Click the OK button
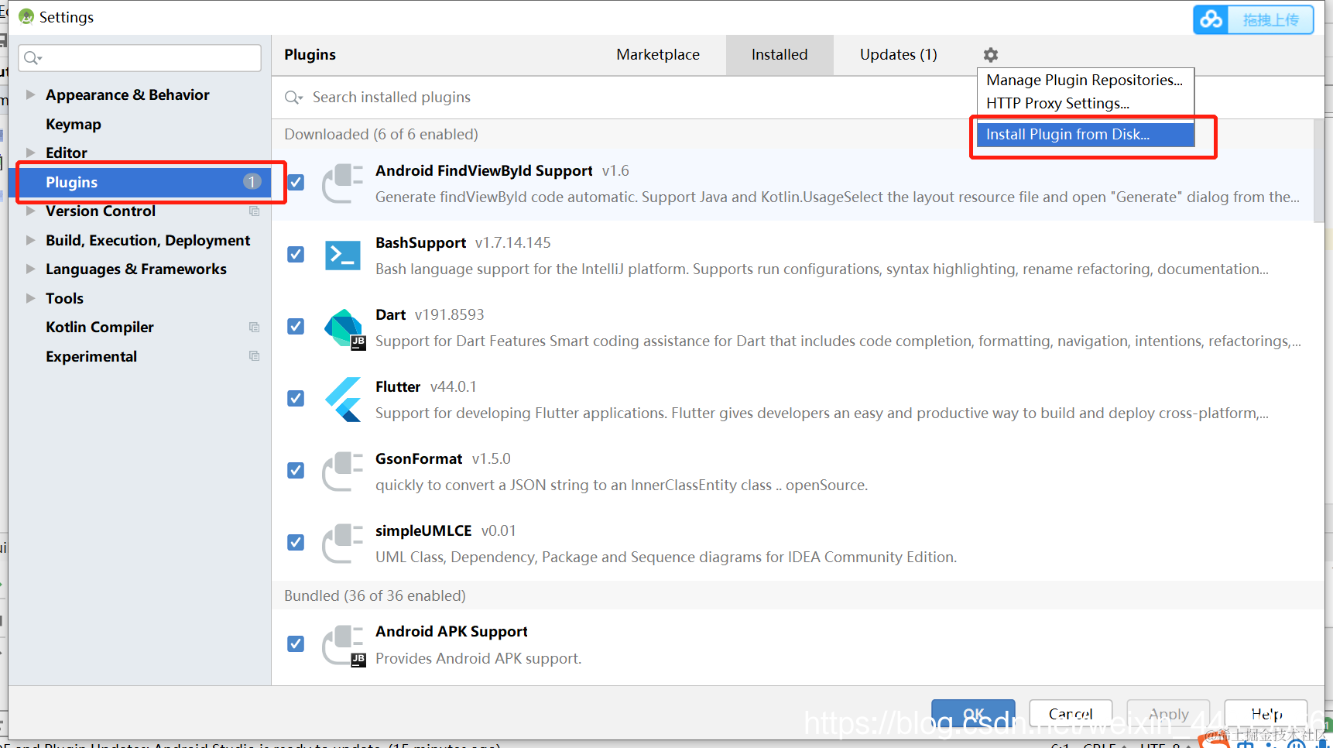The image size is (1333, 748). point(973,714)
